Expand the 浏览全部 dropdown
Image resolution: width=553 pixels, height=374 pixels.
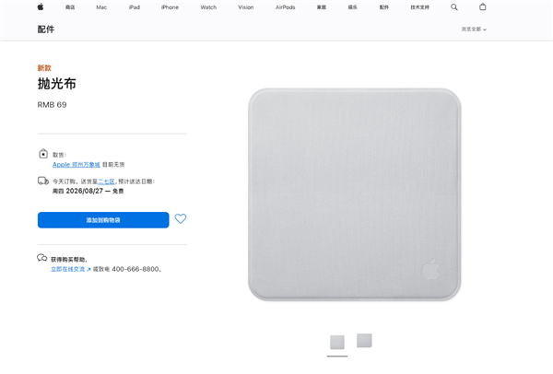pos(474,29)
